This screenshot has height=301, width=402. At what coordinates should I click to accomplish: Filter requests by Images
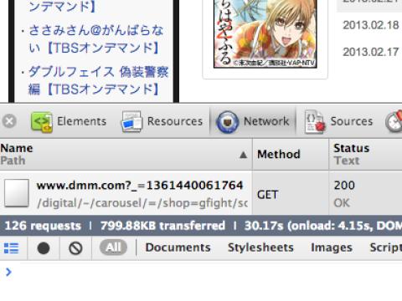coord(332,247)
